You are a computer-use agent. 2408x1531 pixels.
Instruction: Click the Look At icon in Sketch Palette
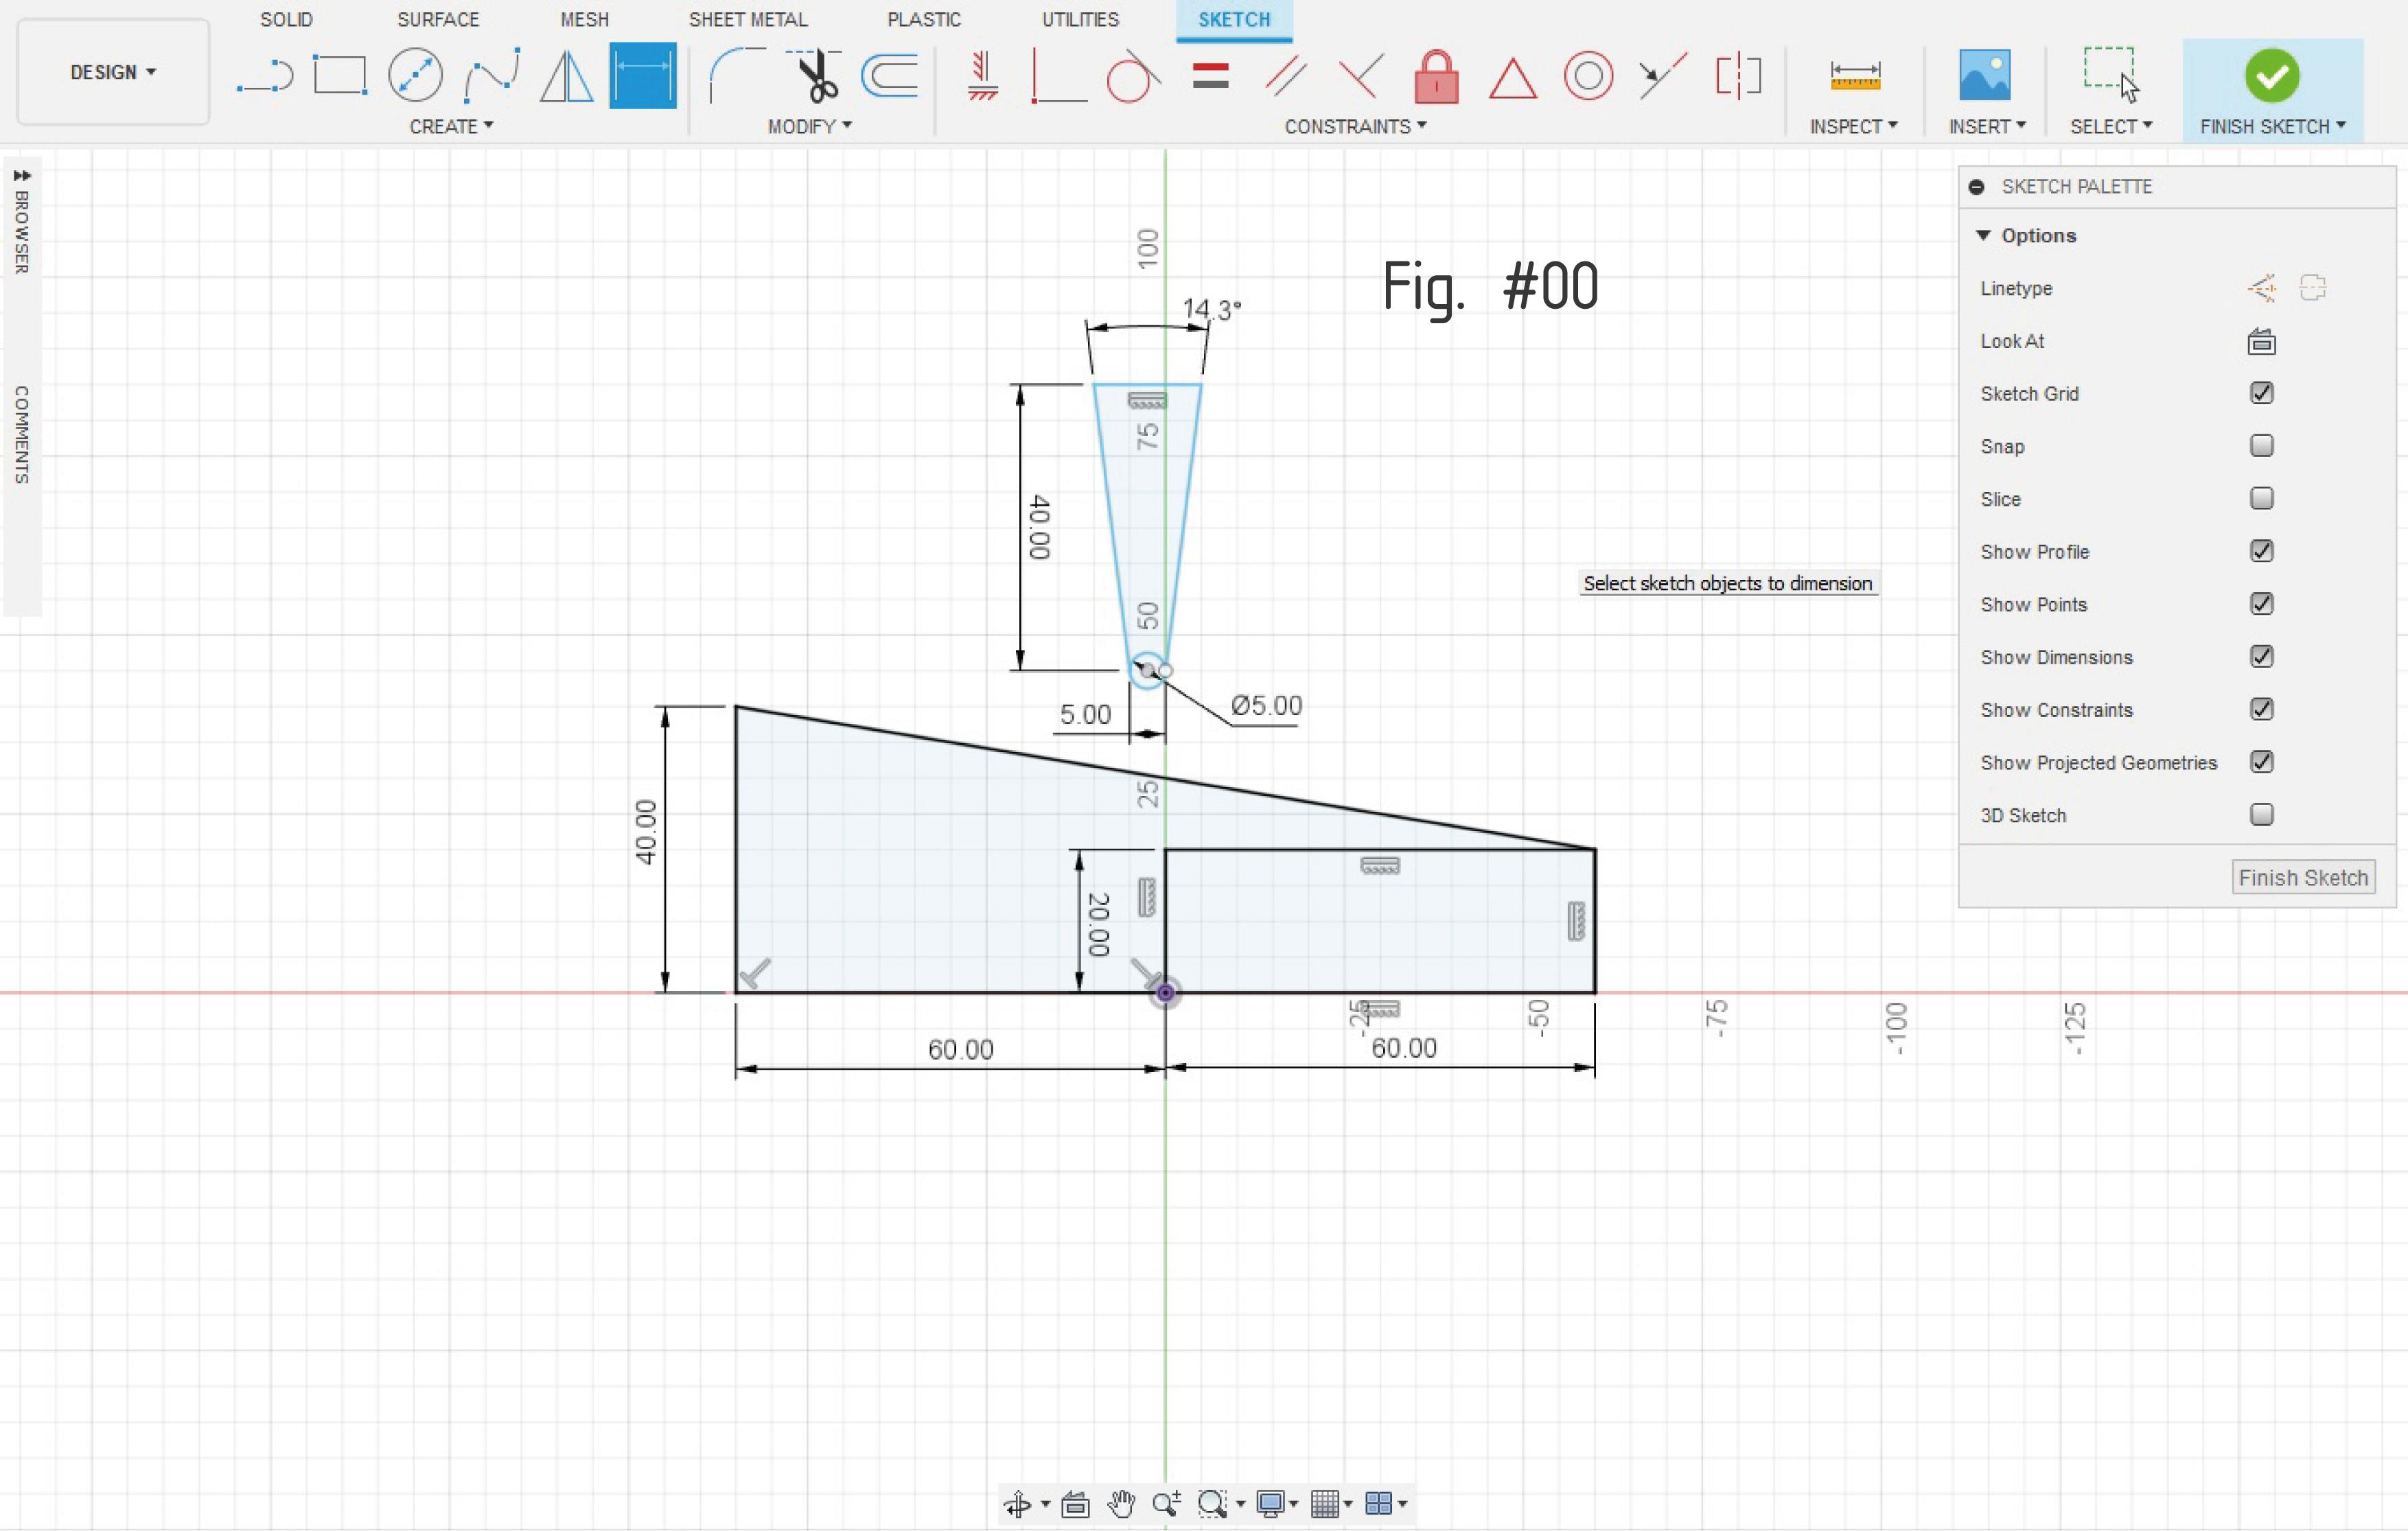2262,341
